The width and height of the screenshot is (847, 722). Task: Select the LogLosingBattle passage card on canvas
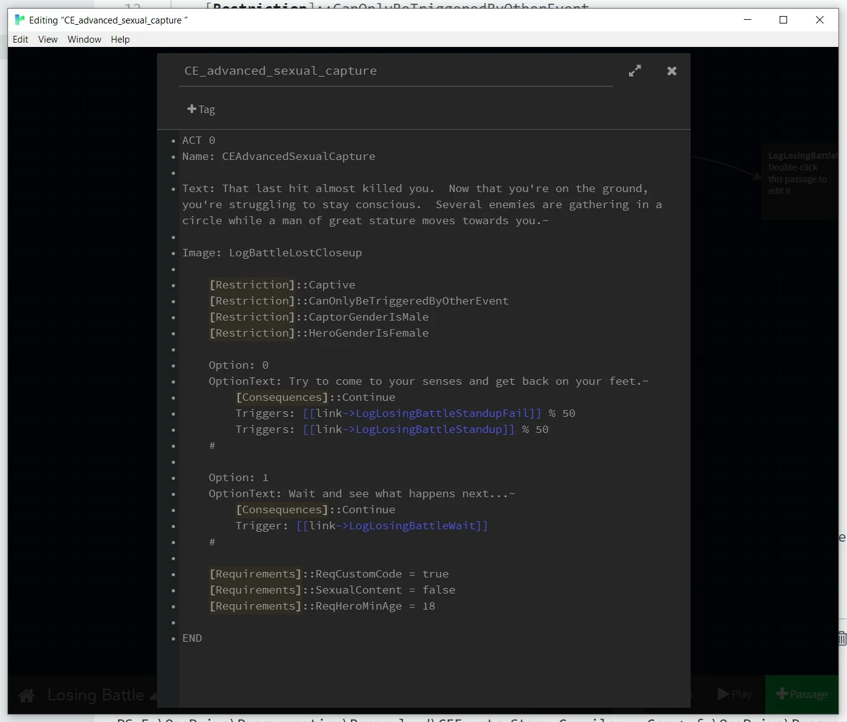tap(800, 182)
